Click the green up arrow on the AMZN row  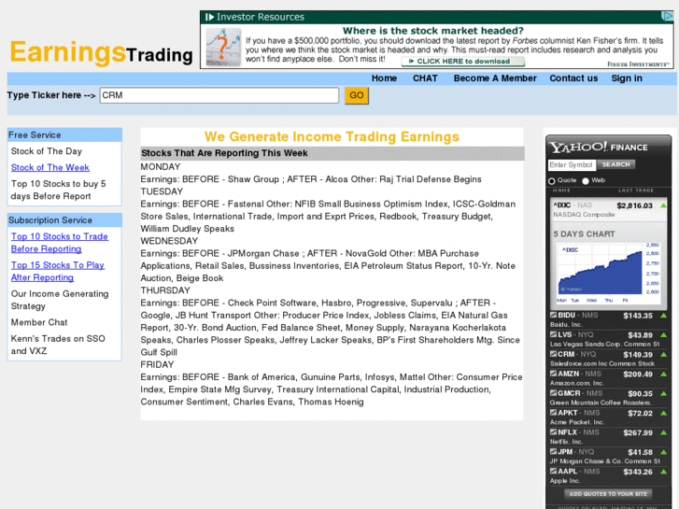pos(663,374)
